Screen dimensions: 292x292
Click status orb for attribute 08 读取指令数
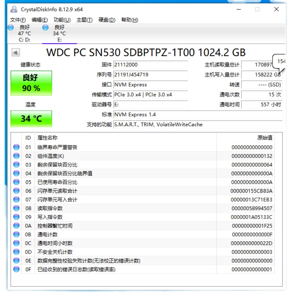16,208
